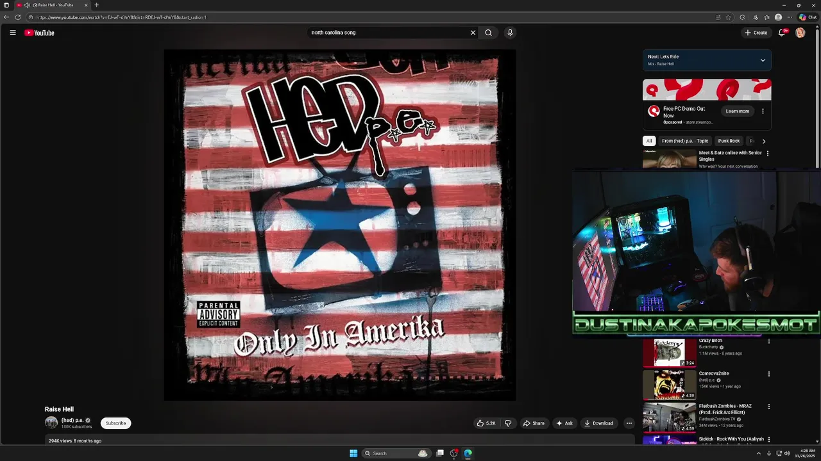Image resolution: width=821 pixels, height=461 pixels.
Task: Open more actions menu beside Download
Action: point(629,423)
